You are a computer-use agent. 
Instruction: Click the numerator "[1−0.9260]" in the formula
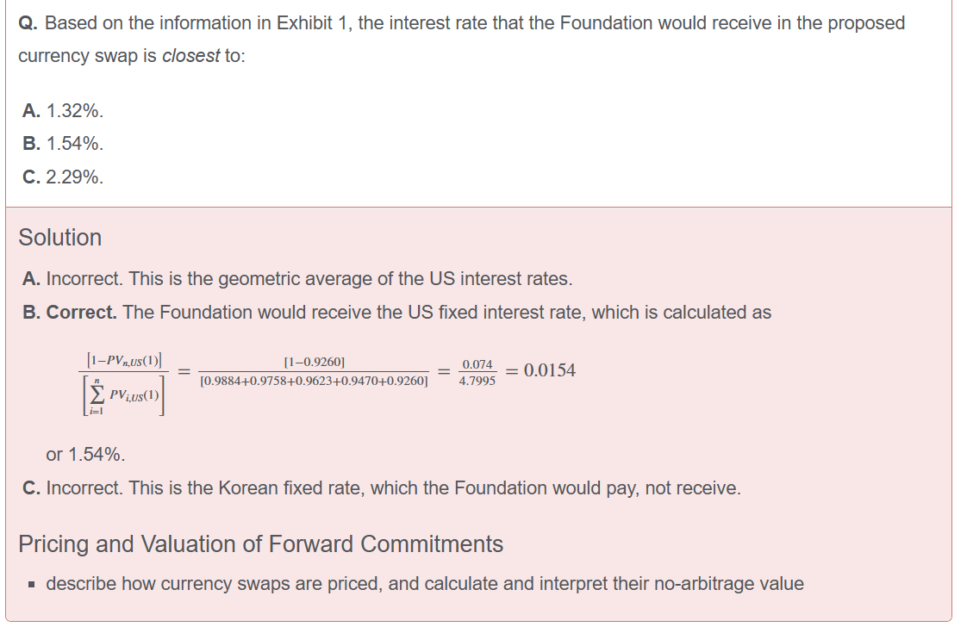coord(314,362)
